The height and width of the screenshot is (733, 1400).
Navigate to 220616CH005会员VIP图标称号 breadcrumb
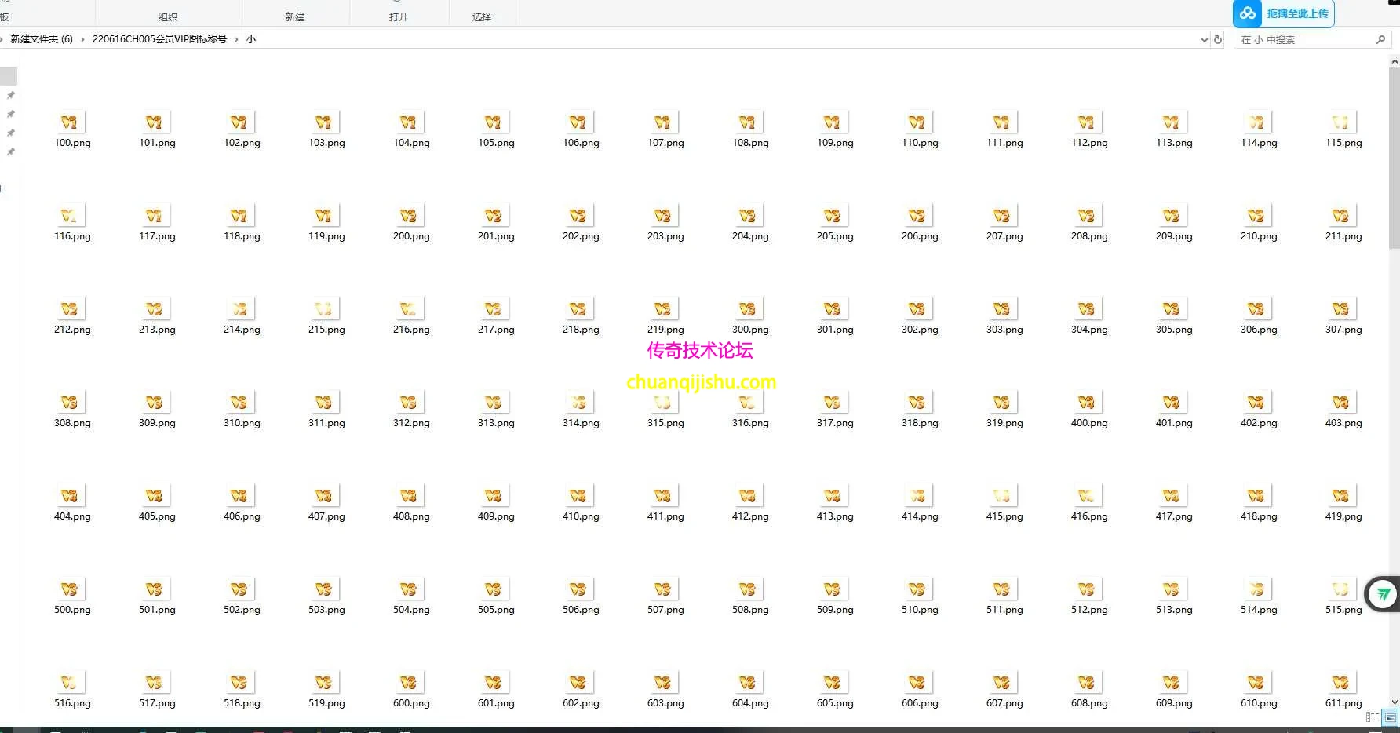tap(159, 39)
